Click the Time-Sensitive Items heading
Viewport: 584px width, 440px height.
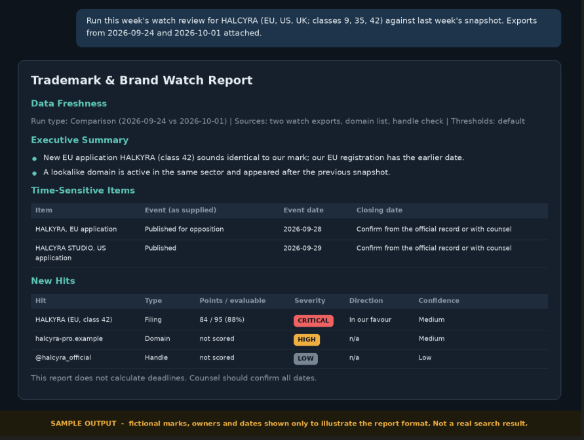(x=83, y=190)
